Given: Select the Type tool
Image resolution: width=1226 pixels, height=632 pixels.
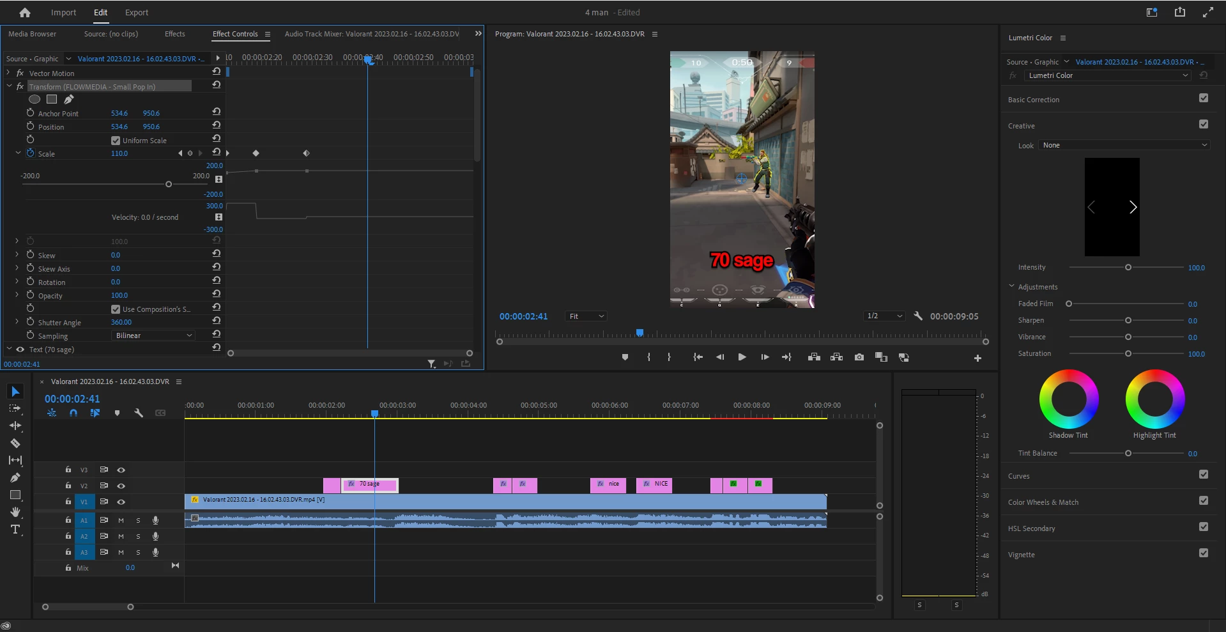Looking at the screenshot, I should pyautogui.click(x=15, y=529).
